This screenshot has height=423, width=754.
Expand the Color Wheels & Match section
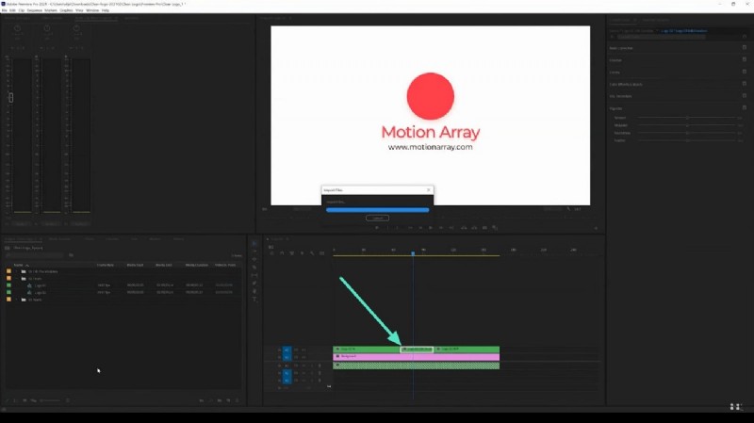coord(626,84)
